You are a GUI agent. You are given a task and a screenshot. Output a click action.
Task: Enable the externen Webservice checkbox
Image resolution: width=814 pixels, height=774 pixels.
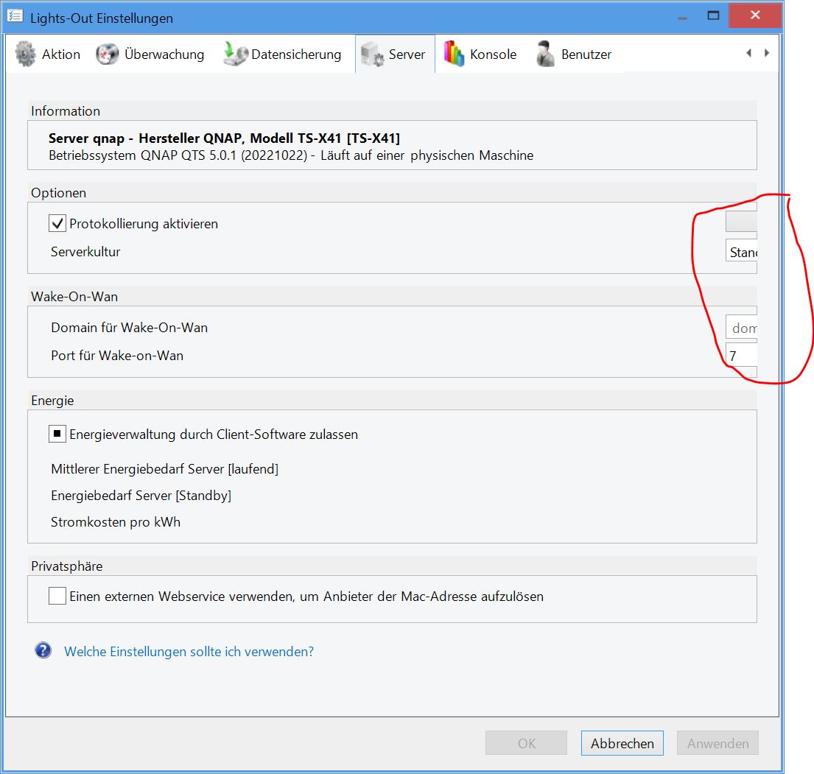(57, 596)
